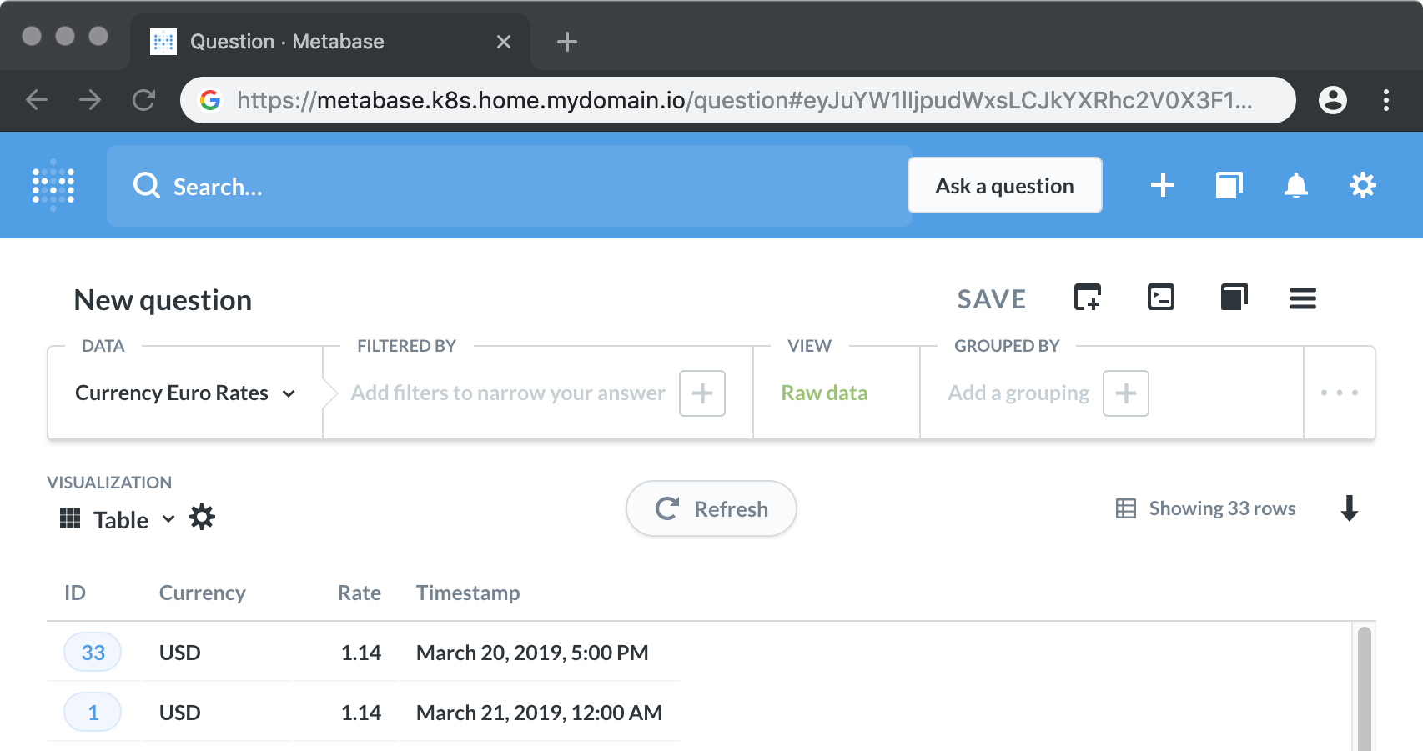Open the query builder ellipsis options

pos(1339,393)
